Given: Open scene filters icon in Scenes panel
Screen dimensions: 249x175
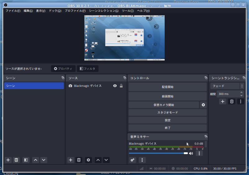Looking at the screenshot, I should point(26,160).
